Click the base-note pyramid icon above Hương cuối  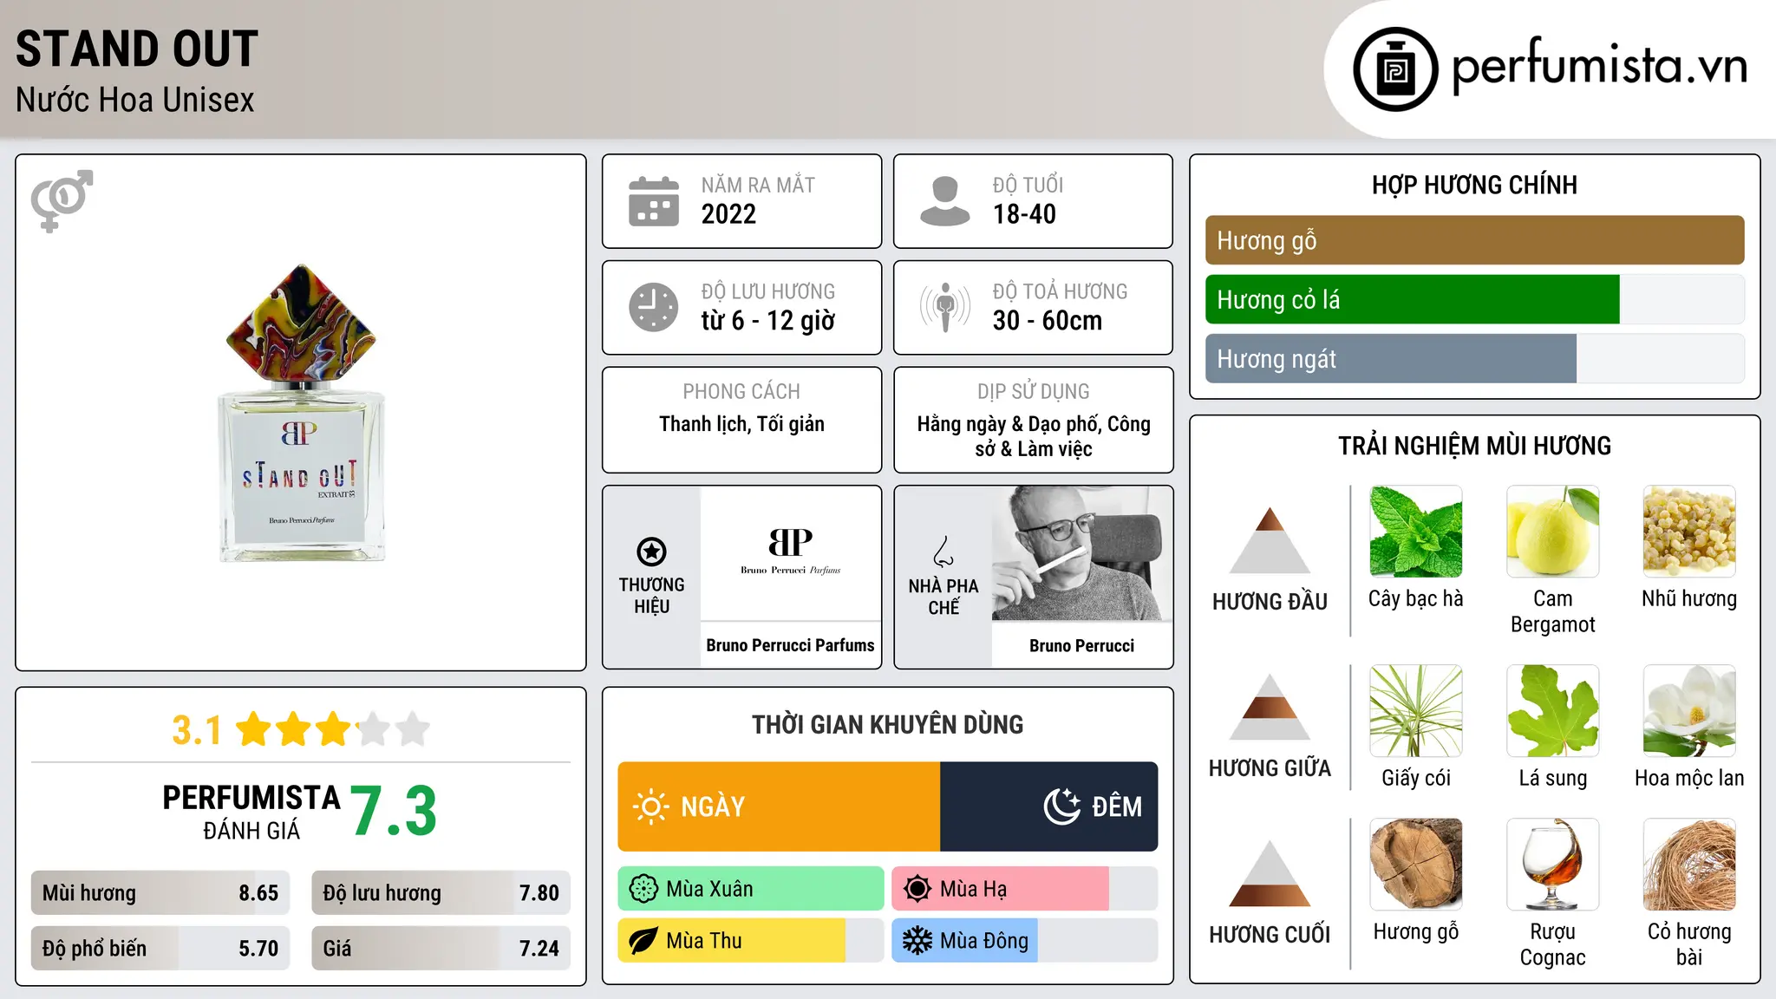click(1270, 873)
